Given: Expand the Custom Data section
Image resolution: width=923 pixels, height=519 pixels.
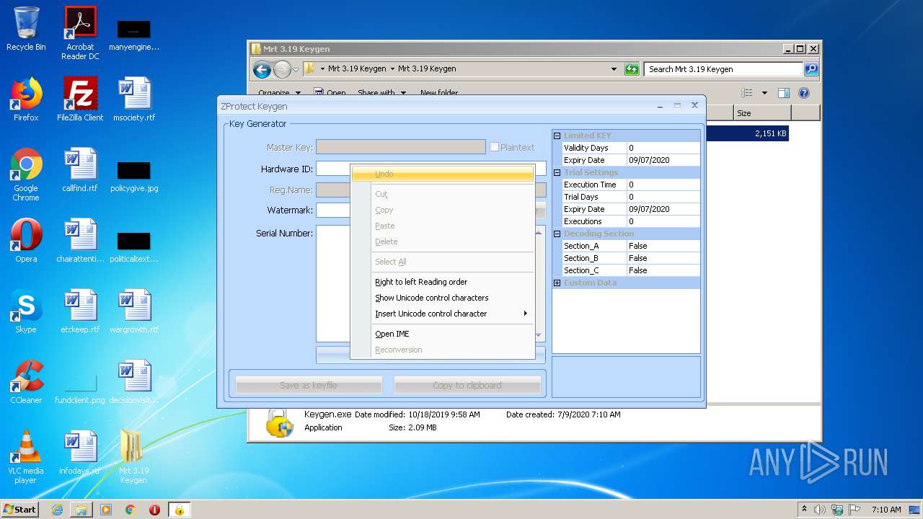Looking at the screenshot, I should tap(557, 283).
